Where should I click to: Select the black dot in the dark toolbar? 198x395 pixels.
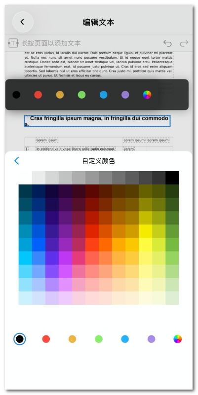click(16, 95)
